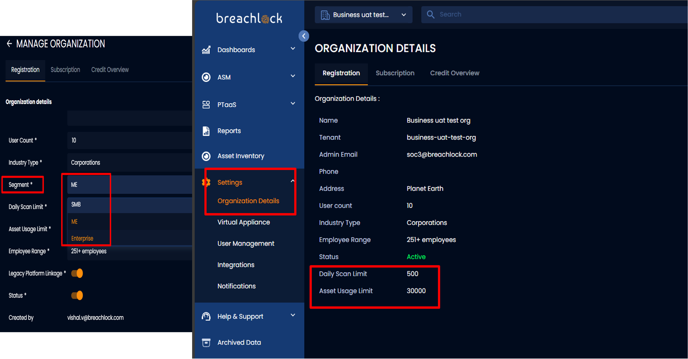
Task: Switch to Subscription tab in Organization Details
Action: click(x=395, y=73)
